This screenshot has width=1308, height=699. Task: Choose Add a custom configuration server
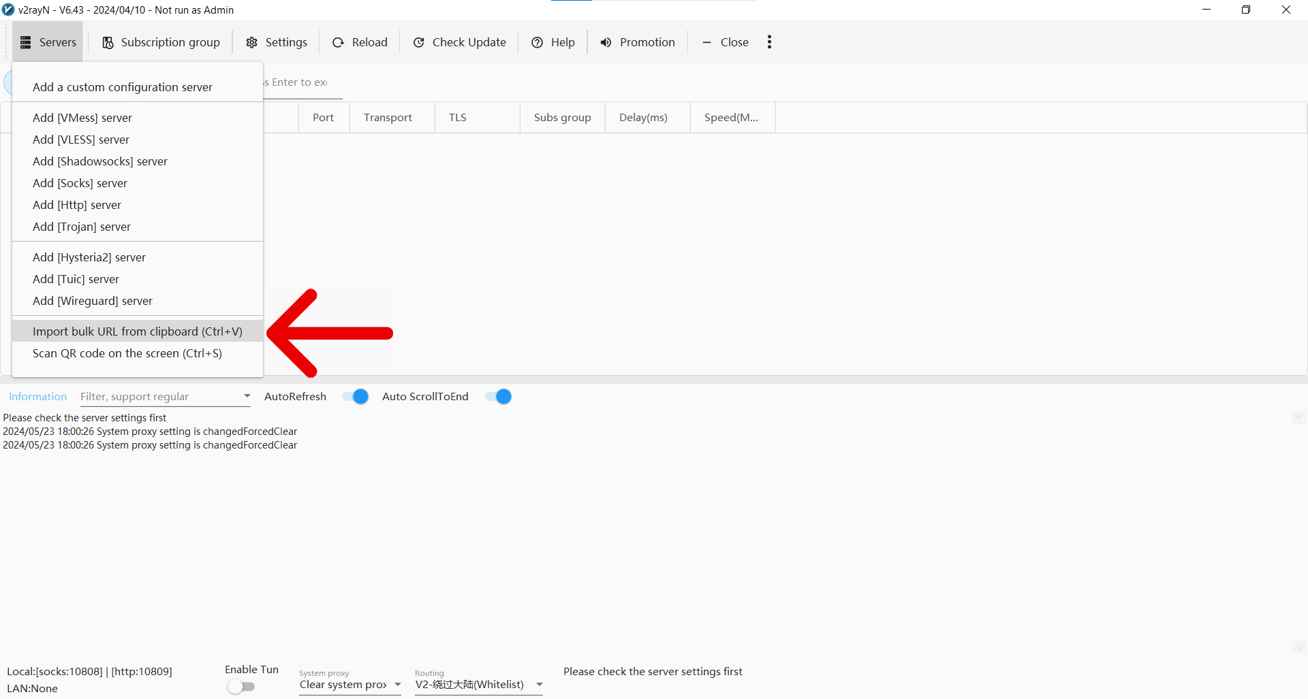click(x=138, y=87)
